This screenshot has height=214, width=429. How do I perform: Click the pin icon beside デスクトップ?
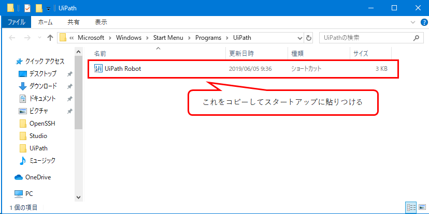70,74
